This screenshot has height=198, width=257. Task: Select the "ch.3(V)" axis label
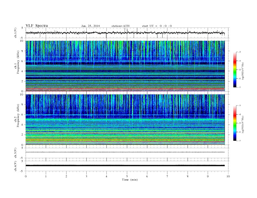pos(16,153)
